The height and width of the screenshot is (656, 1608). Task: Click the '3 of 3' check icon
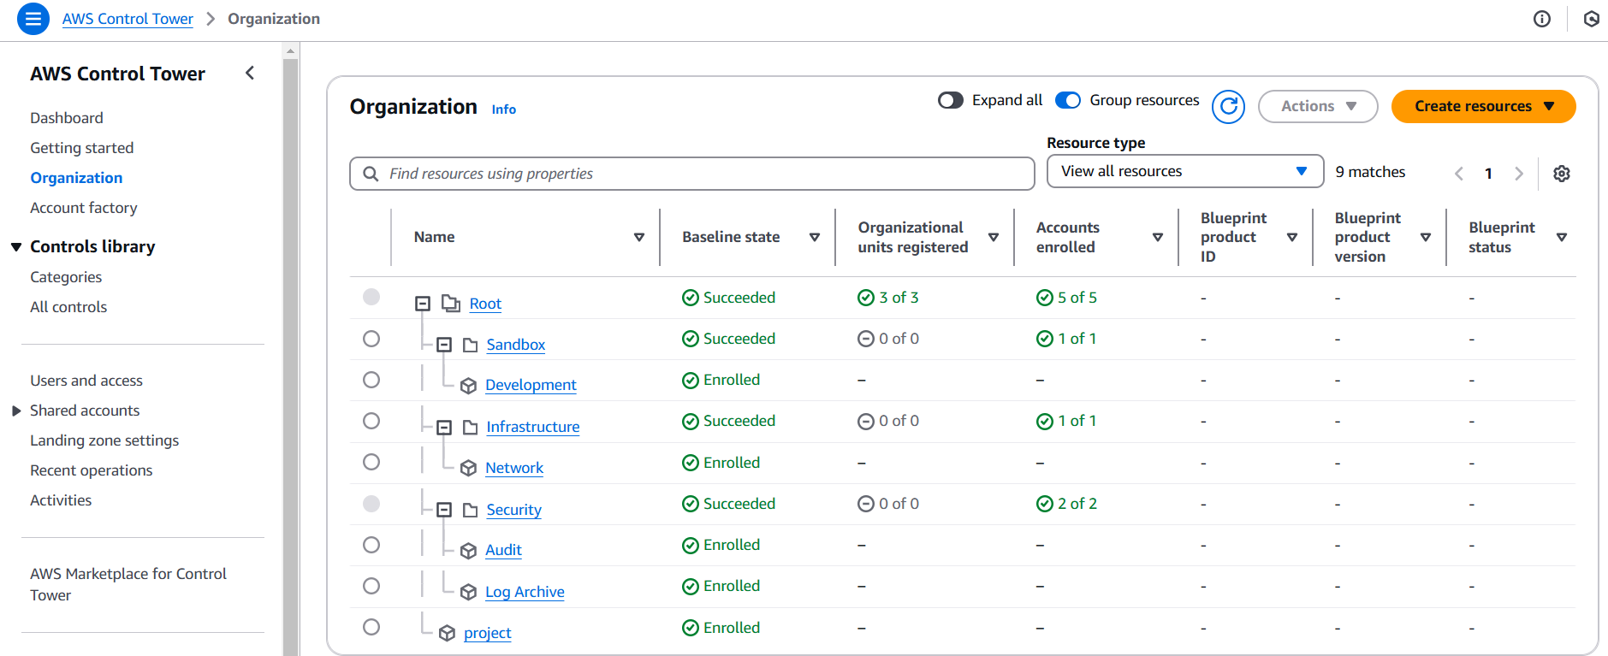866,298
